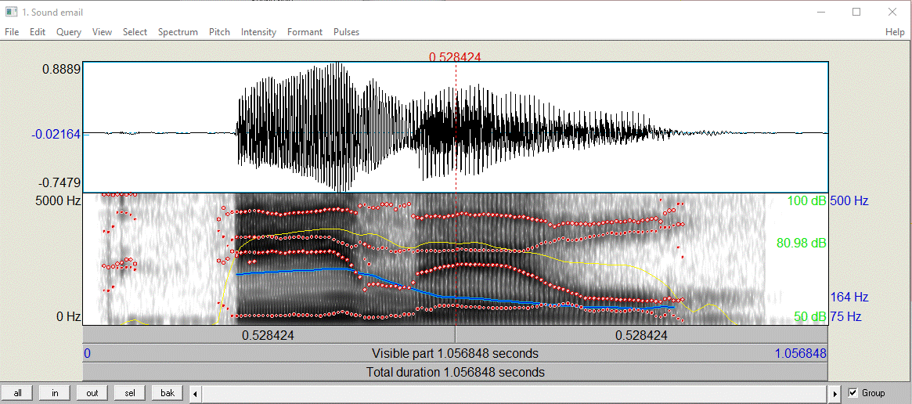
Task: Maximize the Sound email window
Action: (856, 12)
